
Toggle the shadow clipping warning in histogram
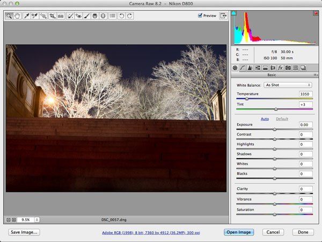tap(233, 13)
